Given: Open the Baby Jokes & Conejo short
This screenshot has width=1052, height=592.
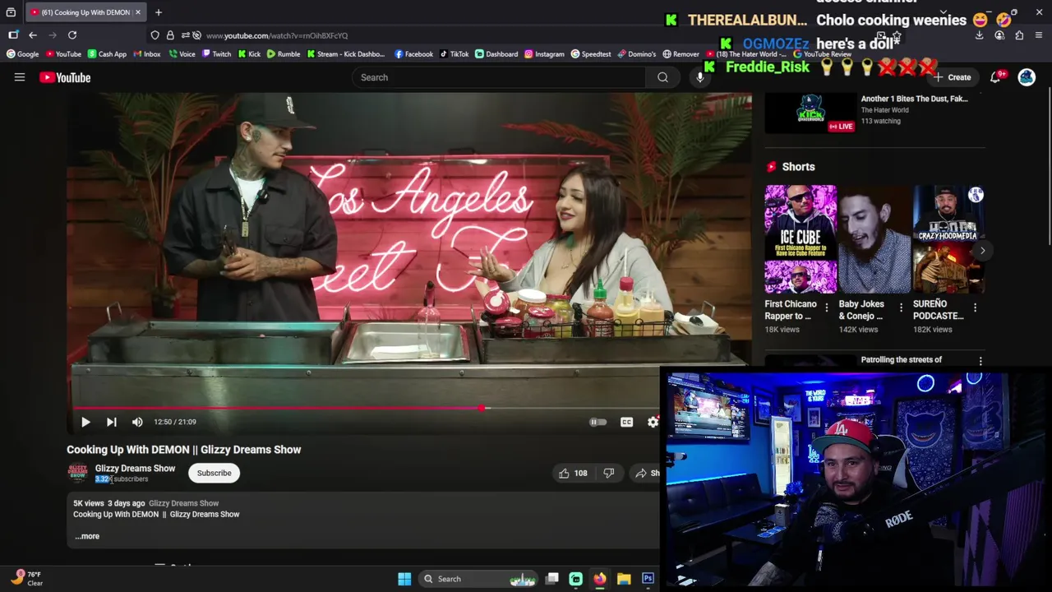Looking at the screenshot, I should pos(874,239).
